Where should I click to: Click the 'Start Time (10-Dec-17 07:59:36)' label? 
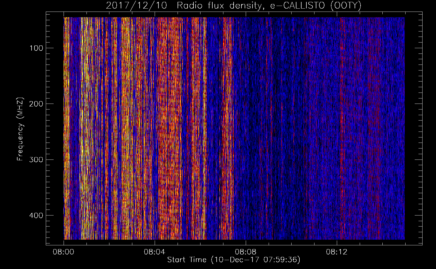point(234,260)
